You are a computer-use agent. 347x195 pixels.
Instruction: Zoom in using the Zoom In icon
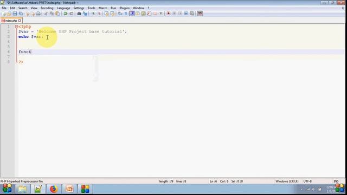(x=93, y=14)
